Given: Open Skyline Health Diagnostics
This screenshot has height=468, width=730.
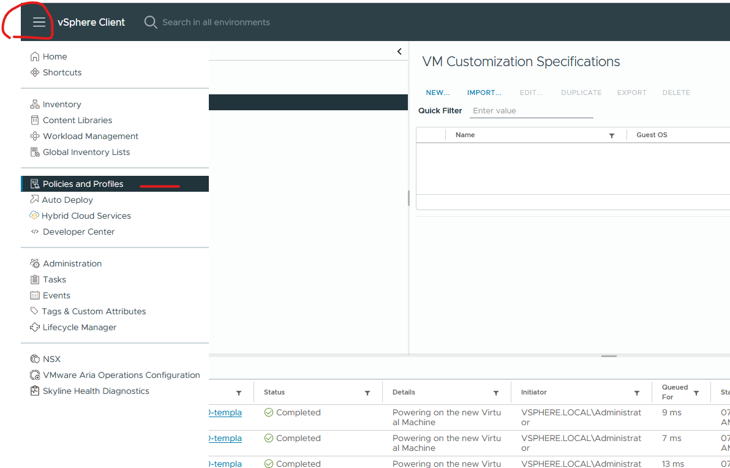Looking at the screenshot, I should 96,391.
